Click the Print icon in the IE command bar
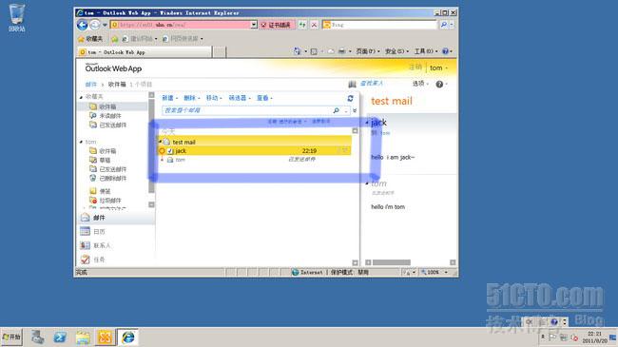Viewport: 618px width, 347px height. 341,51
